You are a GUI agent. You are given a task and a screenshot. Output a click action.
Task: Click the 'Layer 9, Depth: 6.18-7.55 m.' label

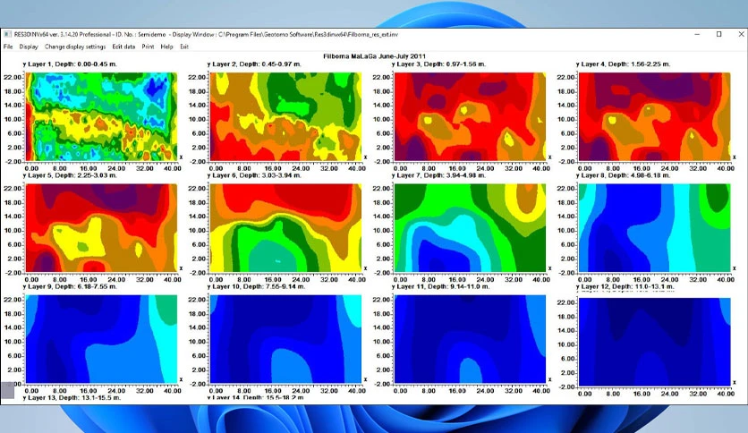[72, 286]
